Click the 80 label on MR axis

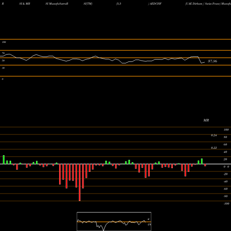225,137
